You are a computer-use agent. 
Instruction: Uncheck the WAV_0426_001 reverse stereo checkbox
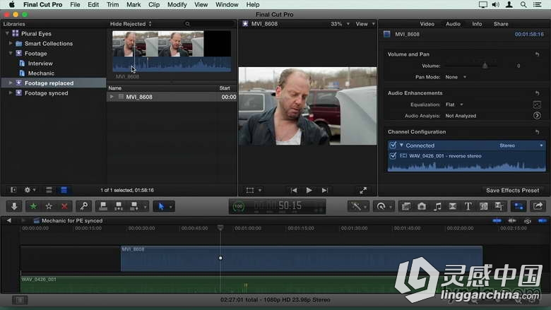(x=393, y=155)
